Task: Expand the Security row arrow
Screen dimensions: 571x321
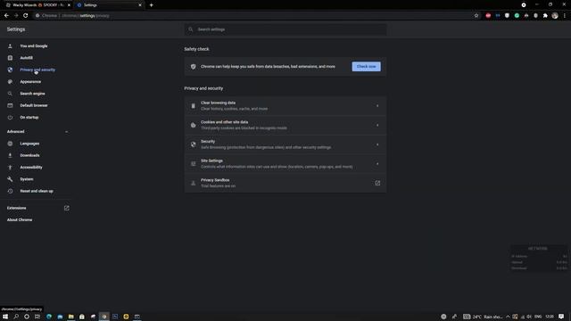Action: point(377,144)
